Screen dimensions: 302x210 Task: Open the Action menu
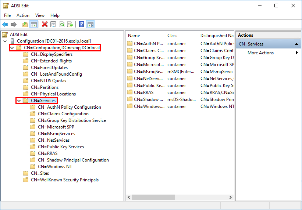(23, 15)
